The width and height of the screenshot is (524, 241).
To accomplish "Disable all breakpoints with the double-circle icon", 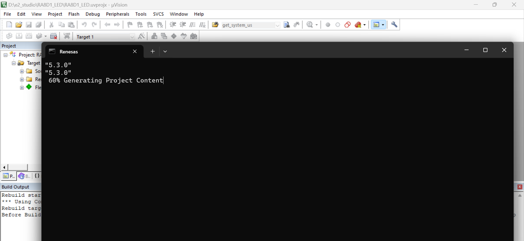I will pyautogui.click(x=347, y=25).
